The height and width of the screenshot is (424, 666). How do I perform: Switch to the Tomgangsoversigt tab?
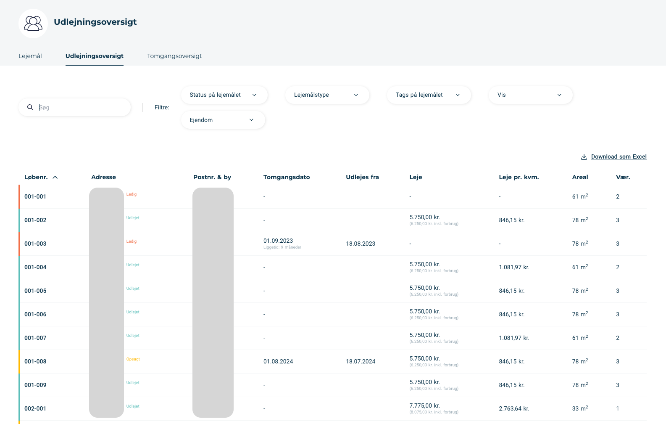174,56
